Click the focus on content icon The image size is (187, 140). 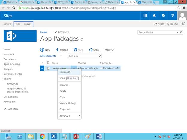pos(183,24)
